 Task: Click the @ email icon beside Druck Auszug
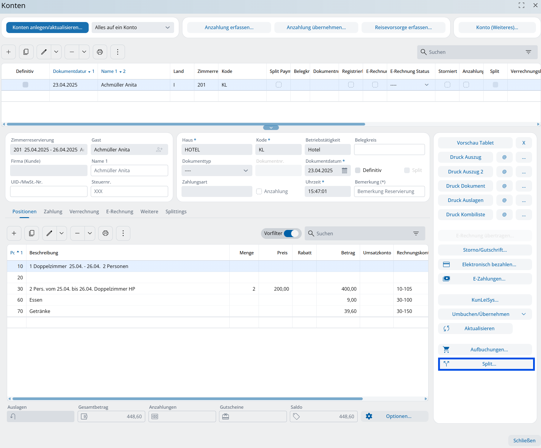pyautogui.click(x=504, y=157)
